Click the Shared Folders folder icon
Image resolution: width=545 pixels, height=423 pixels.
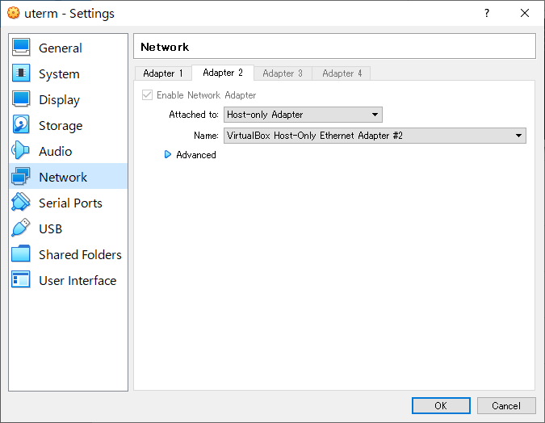21,253
